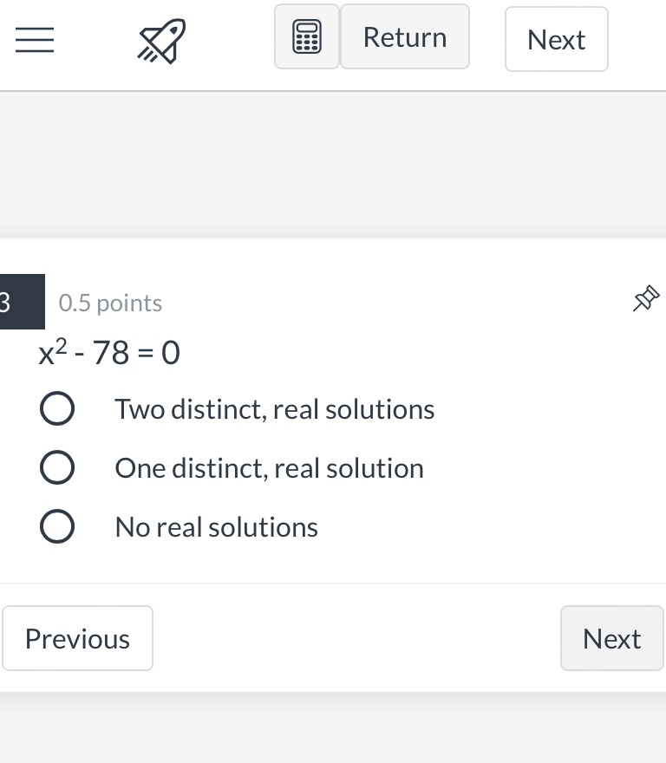This screenshot has height=763, width=666.
Task: Click the No real solutions answer text
Action: pos(216,526)
